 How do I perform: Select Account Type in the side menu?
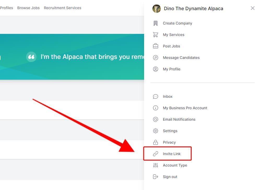(175, 165)
